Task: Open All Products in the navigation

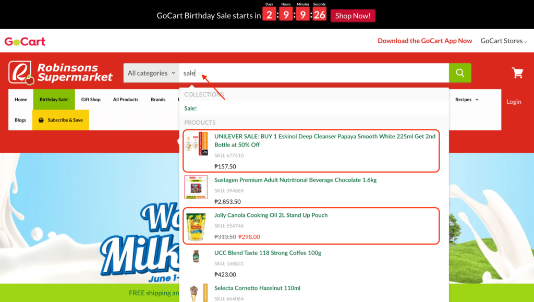Action: (126, 100)
